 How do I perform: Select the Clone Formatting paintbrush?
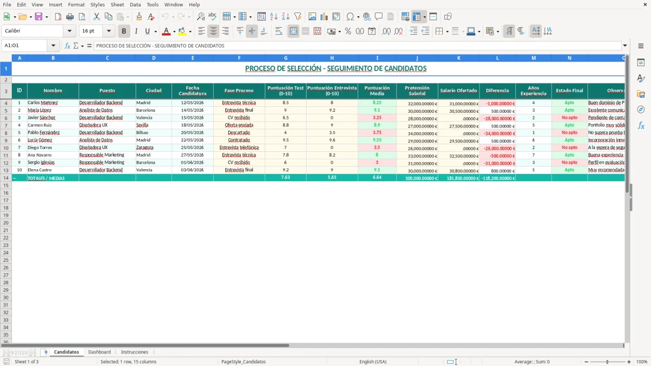[139, 17]
